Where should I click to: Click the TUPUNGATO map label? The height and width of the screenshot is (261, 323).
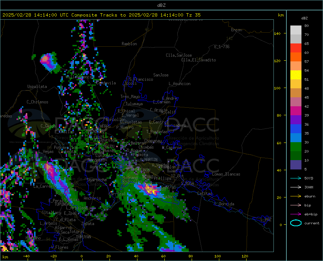click(64, 204)
